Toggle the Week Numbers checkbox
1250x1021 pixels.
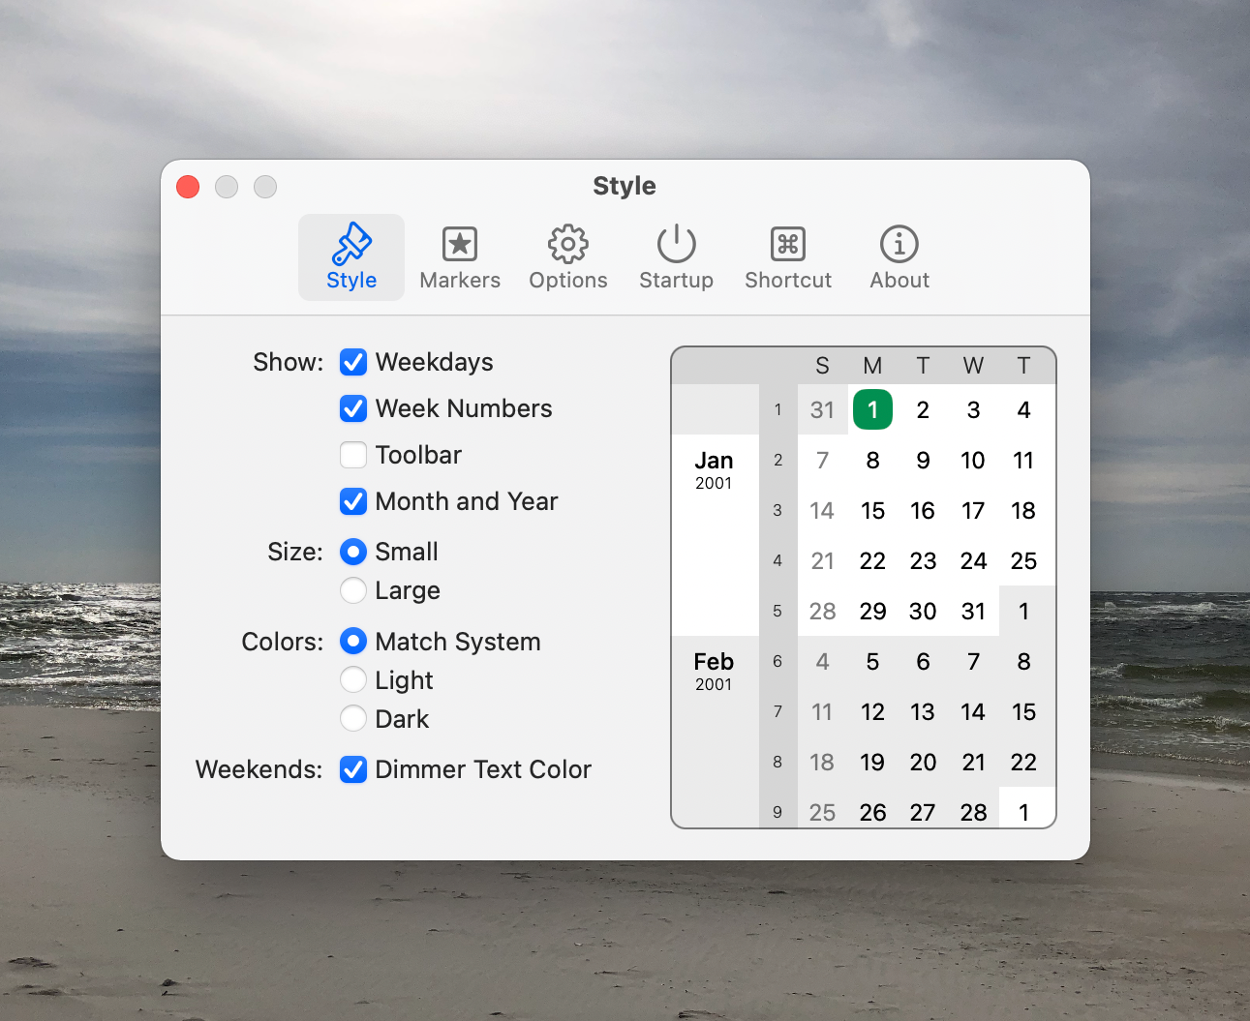(353, 408)
